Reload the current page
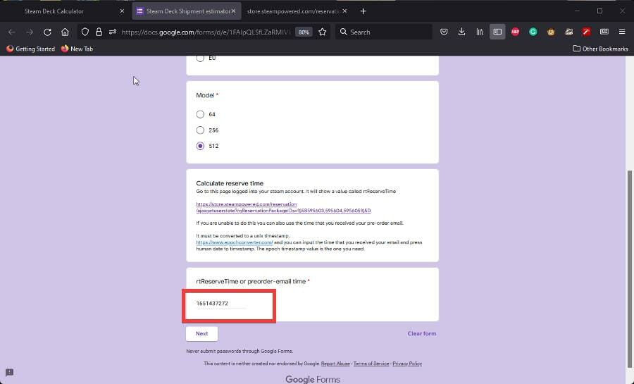This screenshot has width=634, height=384. point(47,32)
